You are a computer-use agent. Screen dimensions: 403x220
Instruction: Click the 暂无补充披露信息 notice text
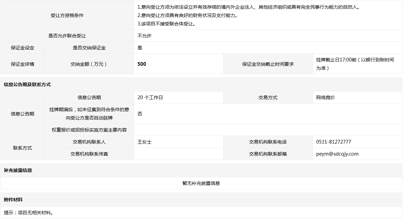[201, 183]
